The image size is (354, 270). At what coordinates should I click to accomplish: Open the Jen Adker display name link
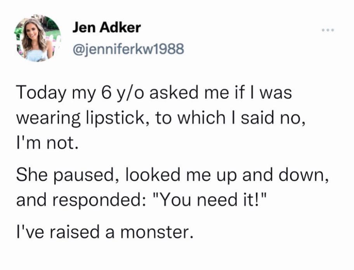106,28
